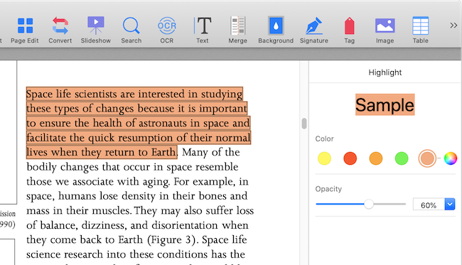This screenshot has width=462, height=265.
Task: Open the Search tool
Action: point(131,31)
